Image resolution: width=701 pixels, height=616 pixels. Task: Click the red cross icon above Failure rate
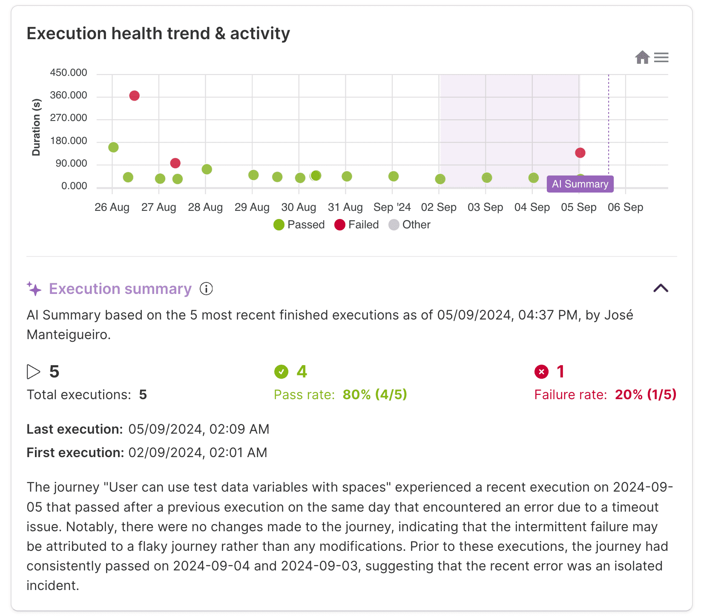point(541,371)
